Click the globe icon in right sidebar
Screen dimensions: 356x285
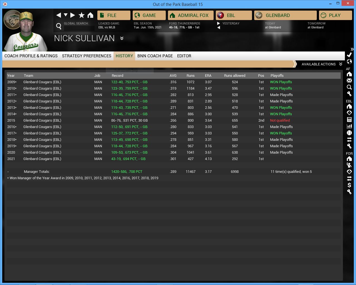click(349, 62)
